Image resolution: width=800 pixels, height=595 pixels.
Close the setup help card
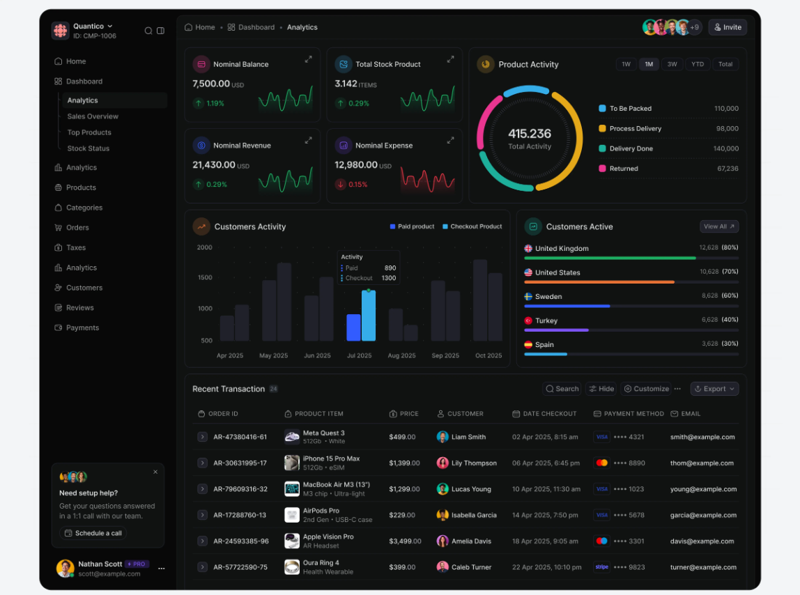pyautogui.click(x=155, y=472)
